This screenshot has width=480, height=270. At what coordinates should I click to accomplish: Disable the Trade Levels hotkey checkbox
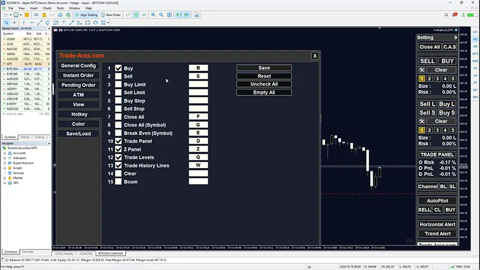tap(118, 157)
